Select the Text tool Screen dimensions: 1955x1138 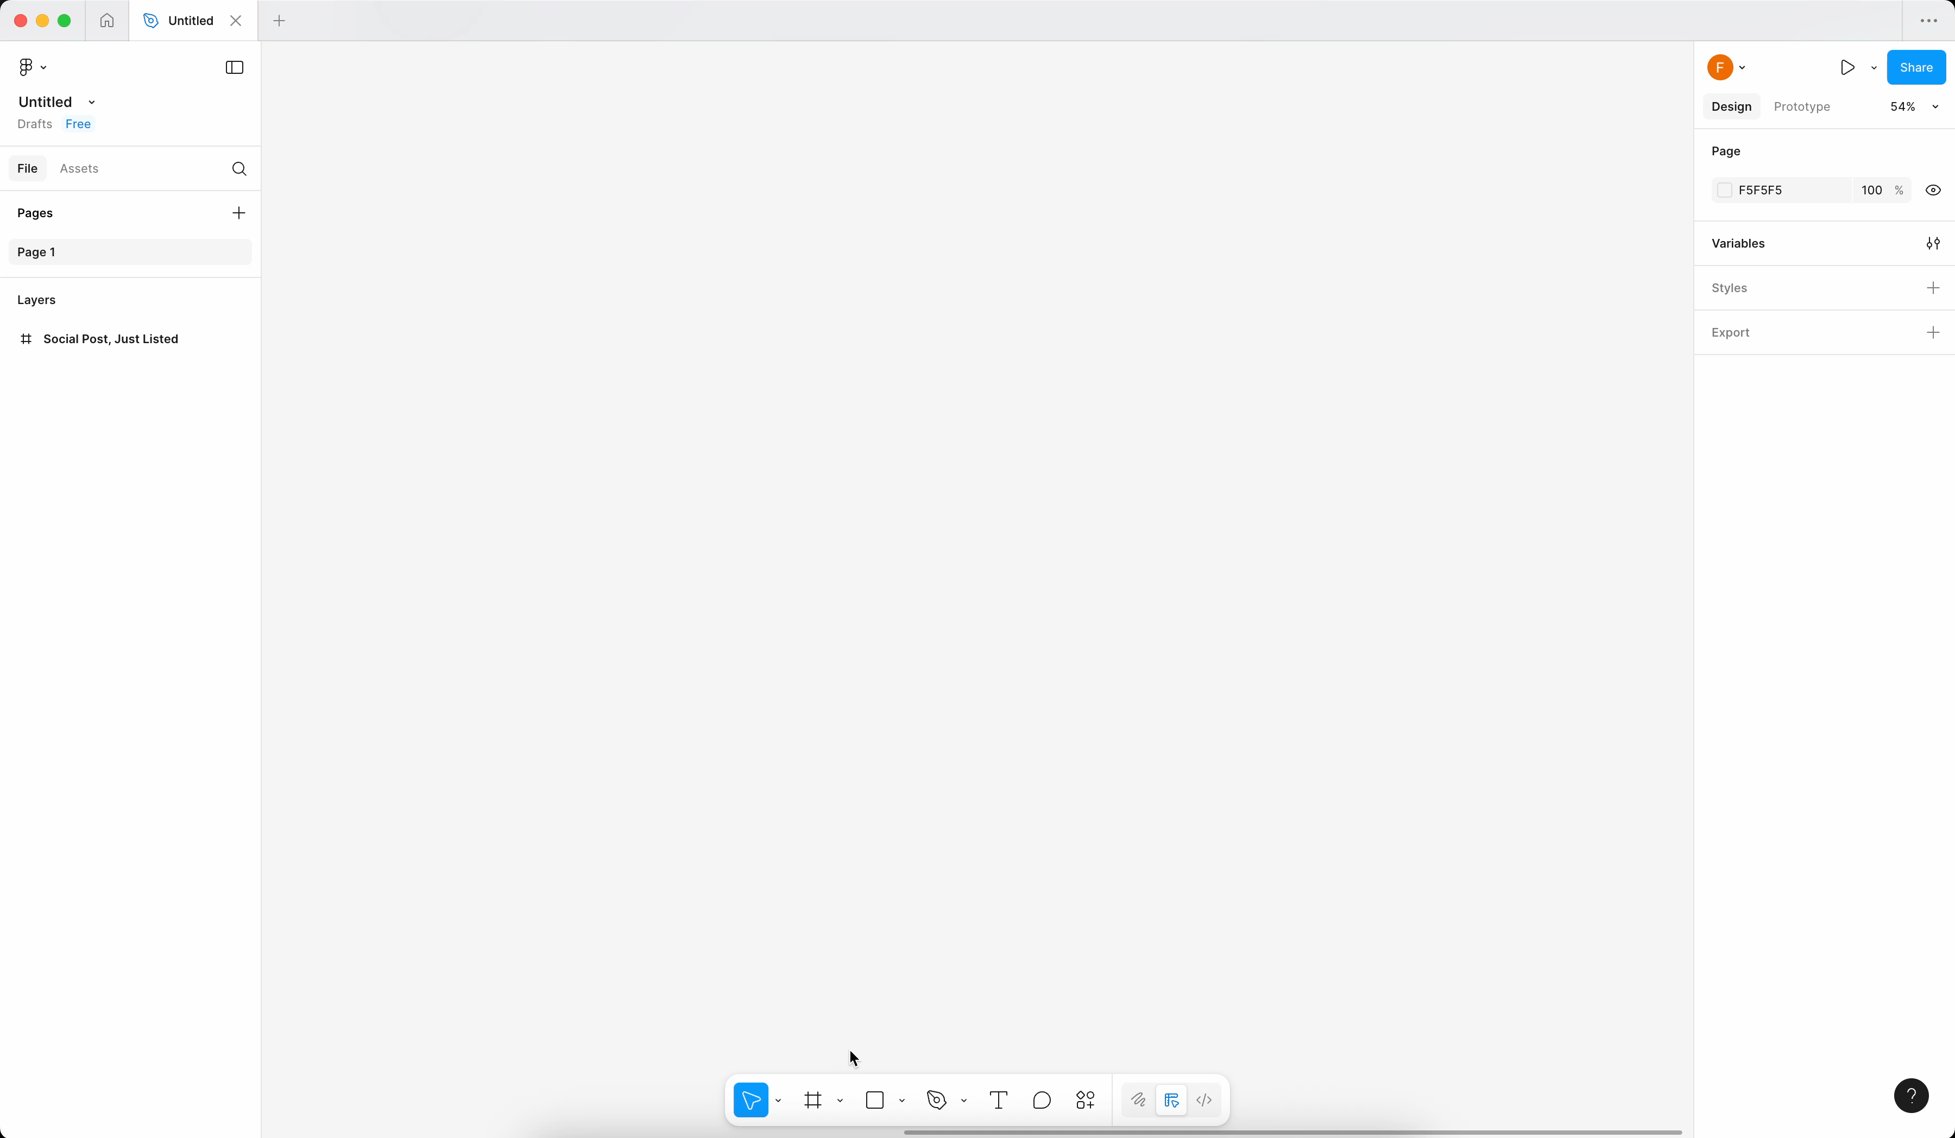(x=999, y=1100)
